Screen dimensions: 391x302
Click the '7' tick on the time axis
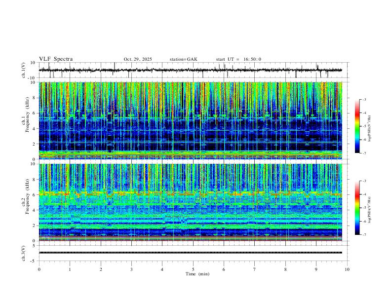pos(255,269)
